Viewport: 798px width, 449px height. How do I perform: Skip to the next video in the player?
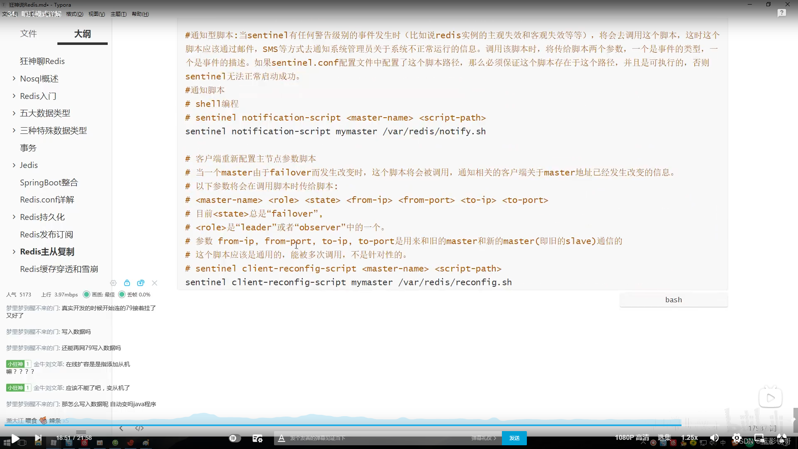click(38, 438)
